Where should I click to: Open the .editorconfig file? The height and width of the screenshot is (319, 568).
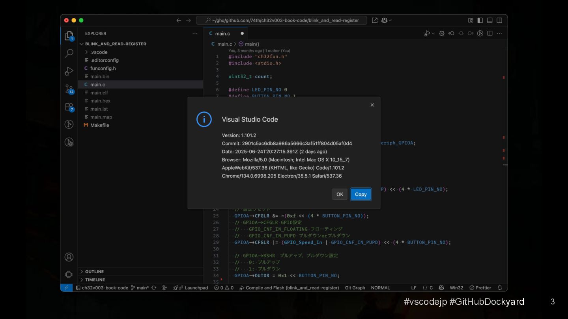tap(140, 60)
